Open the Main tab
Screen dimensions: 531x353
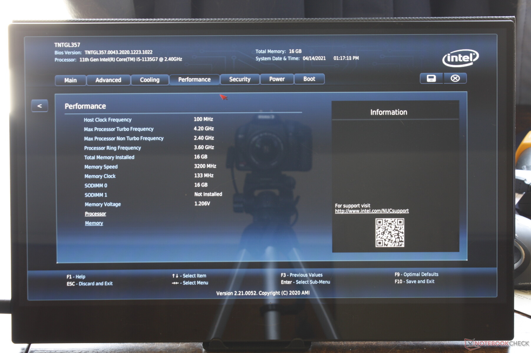pos(70,80)
